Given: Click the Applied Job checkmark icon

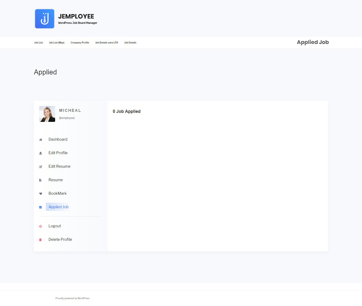Looking at the screenshot, I should click(x=40, y=207).
